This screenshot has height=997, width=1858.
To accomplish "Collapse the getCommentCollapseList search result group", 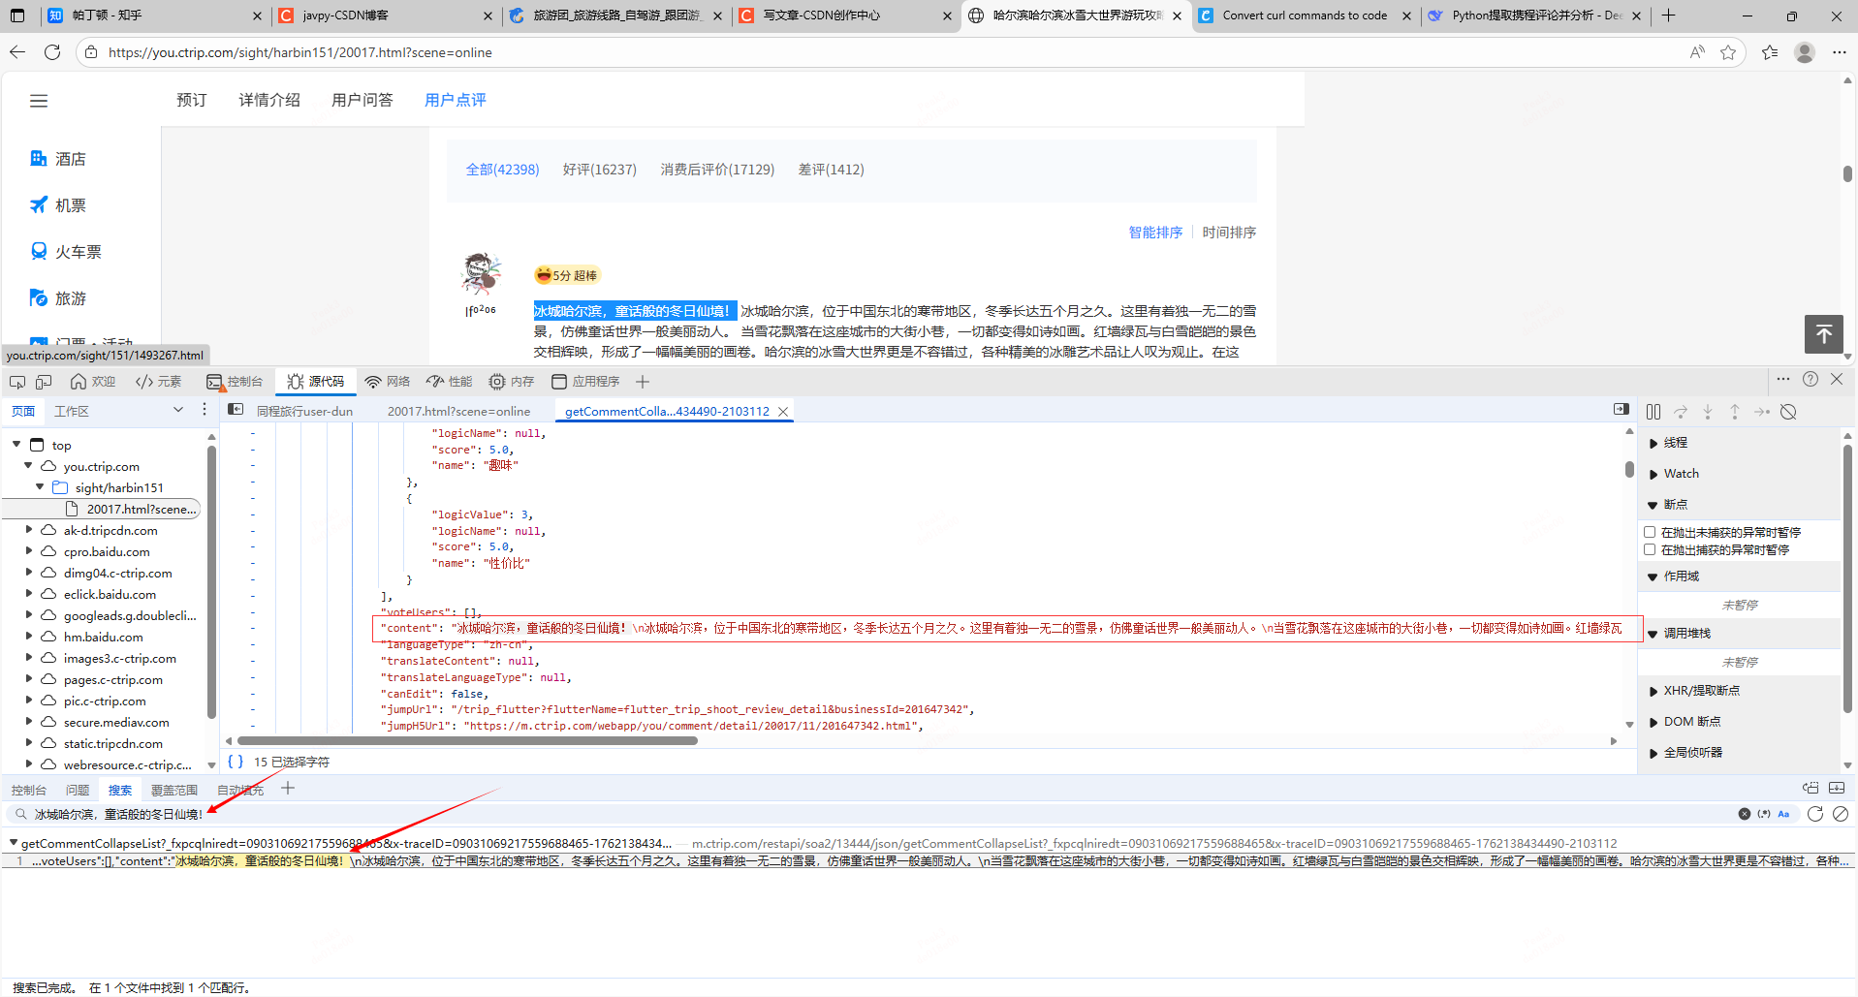I will pyautogui.click(x=14, y=843).
